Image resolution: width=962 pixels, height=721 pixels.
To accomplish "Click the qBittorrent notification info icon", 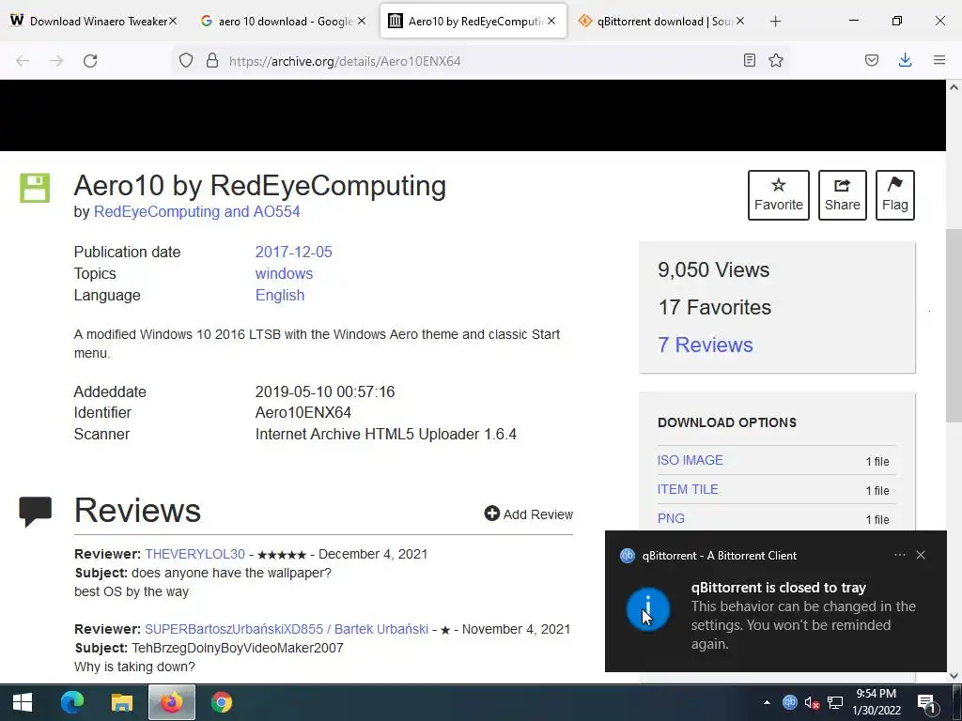I will 648,608.
